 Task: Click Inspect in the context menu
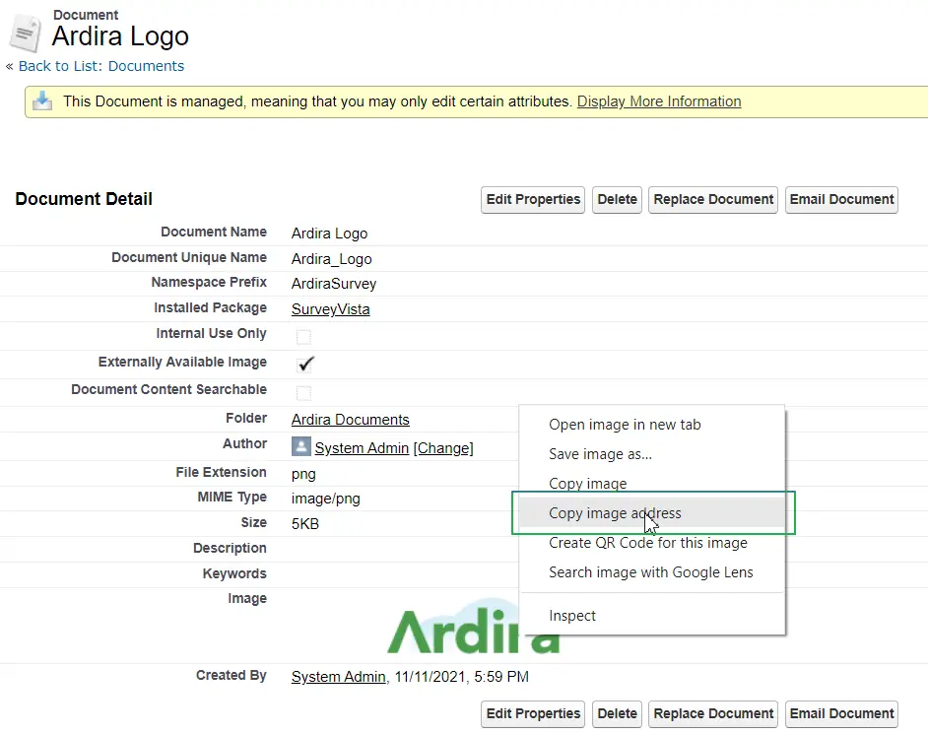click(x=572, y=616)
